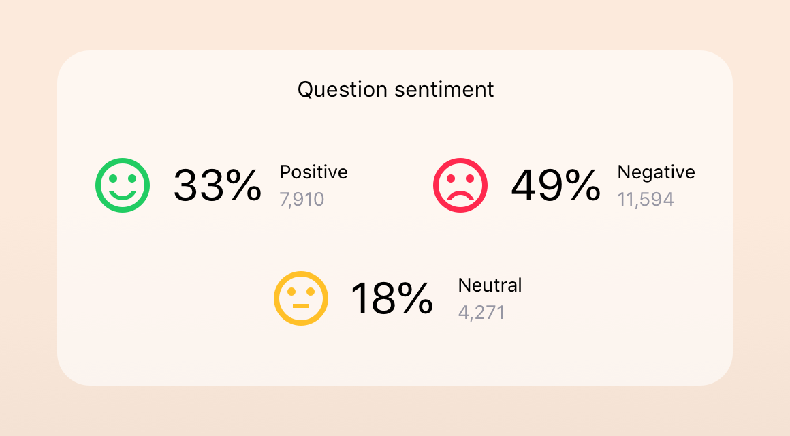Click the percent sign after 18
This screenshot has width=790, height=436.
click(x=415, y=298)
